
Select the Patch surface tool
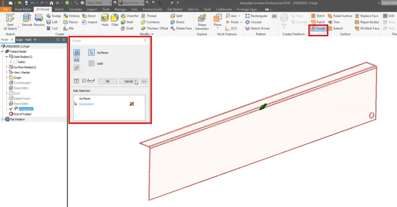(318, 22)
